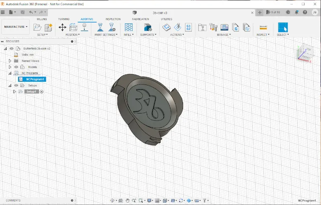Click the Supports cube icon
The image size is (321, 205).
[148, 27]
